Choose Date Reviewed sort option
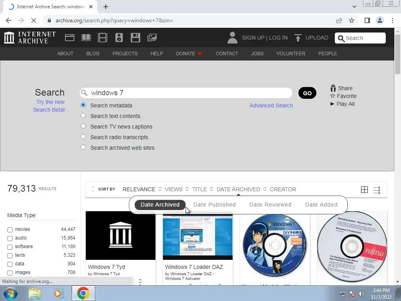Image resolution: width=401 pixels, height=301 pixels. (270, 205)
